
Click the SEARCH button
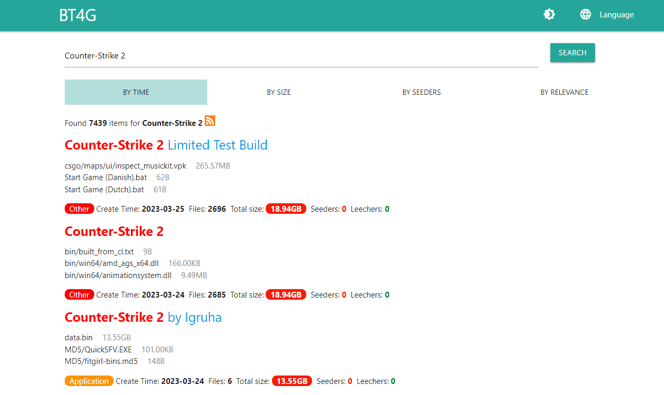(572, 53)
